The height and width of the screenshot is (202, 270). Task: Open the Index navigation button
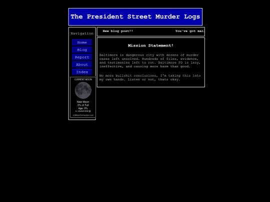pos(82,72)
